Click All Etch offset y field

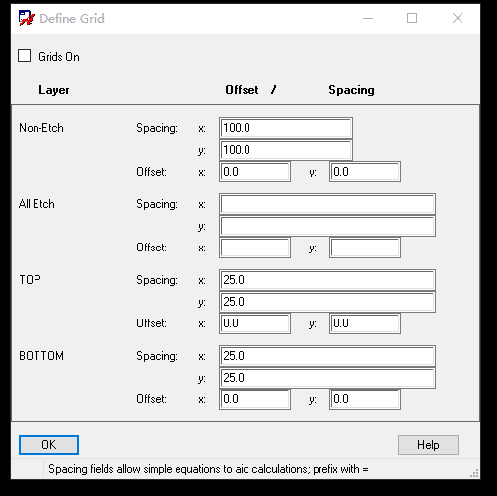[x=365, y=248]
